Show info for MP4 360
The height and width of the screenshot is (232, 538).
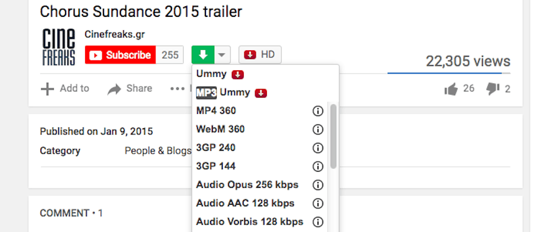pos(318,111)
